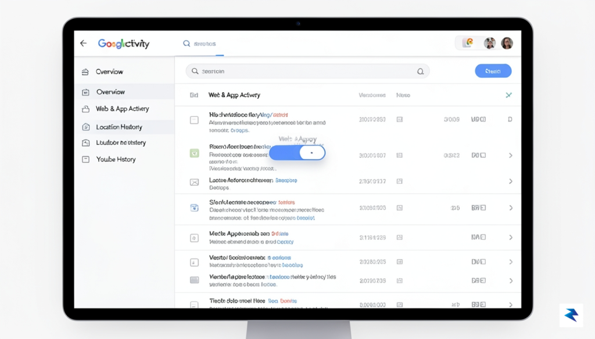Click the small date icon in the "Veerto" row
595x339 pixels.
[x=400, y=261]
